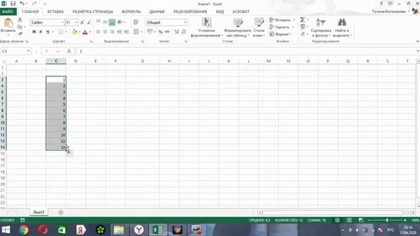Switch to Page Layout view icon

tap(349, 220)
